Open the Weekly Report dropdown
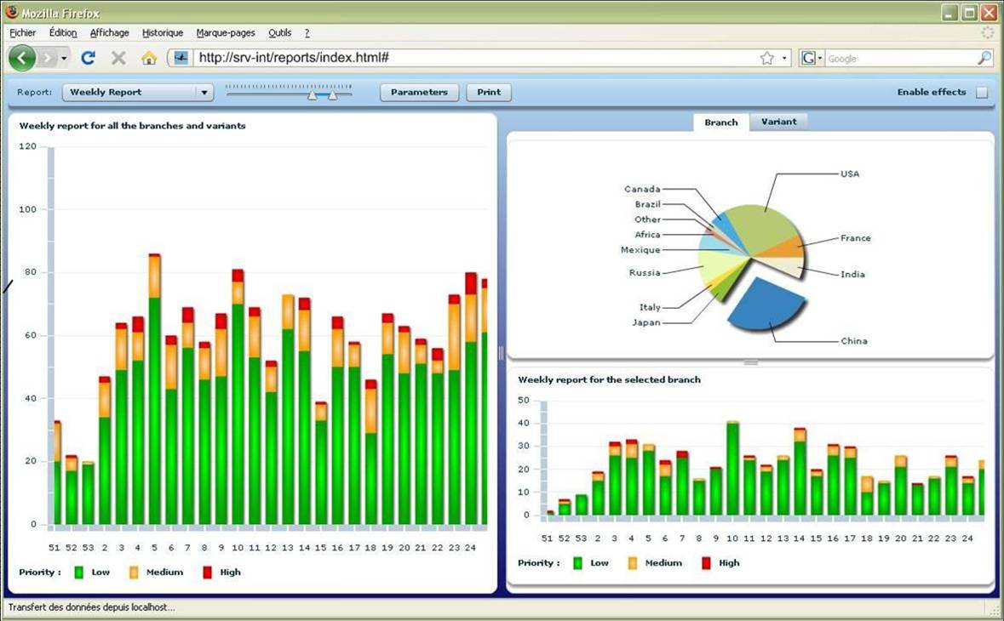1004x621 pixels. click(x=203, y=93)
